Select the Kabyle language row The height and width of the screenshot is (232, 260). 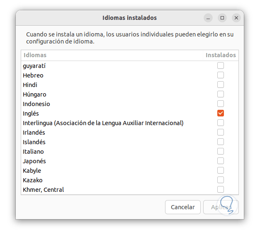(32, 171)
